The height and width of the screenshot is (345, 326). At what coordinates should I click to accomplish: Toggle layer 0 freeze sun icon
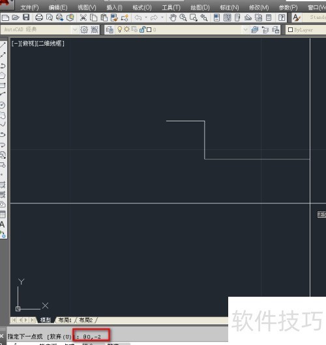tap(126, 29)
